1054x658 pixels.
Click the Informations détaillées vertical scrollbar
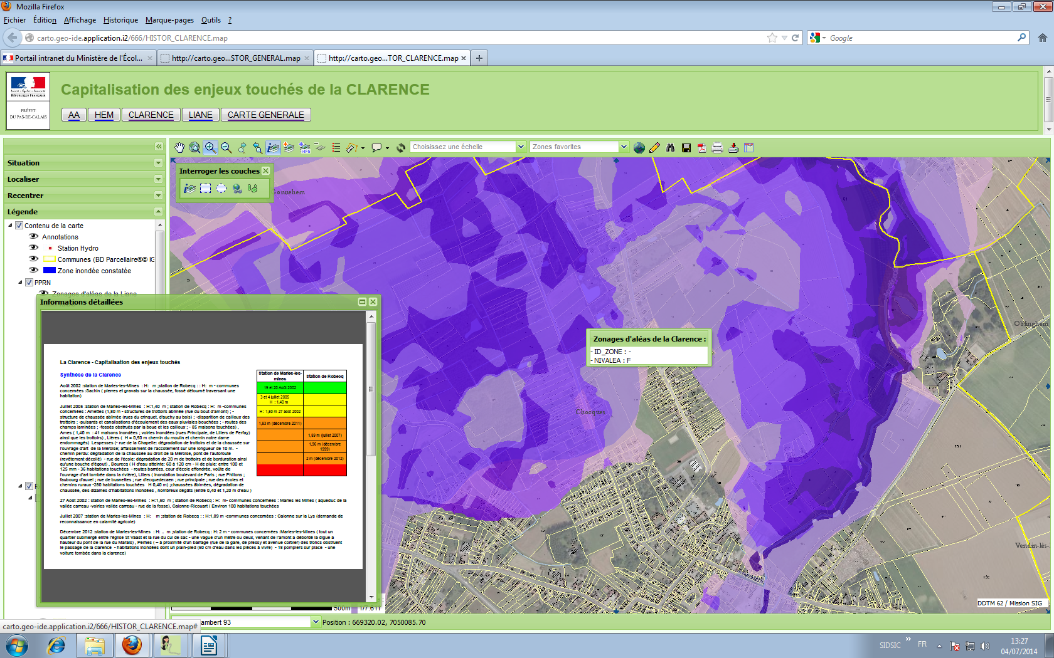coord(371,389)
